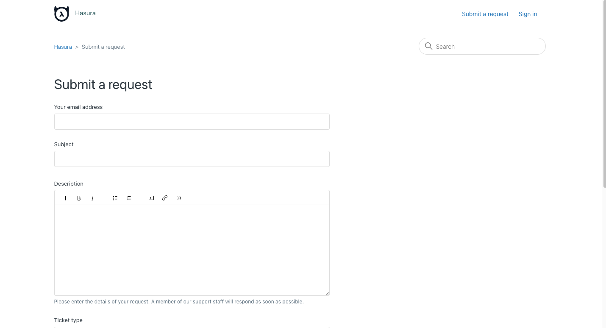Open the Hasura breadcrumb link

click(63, 47)
